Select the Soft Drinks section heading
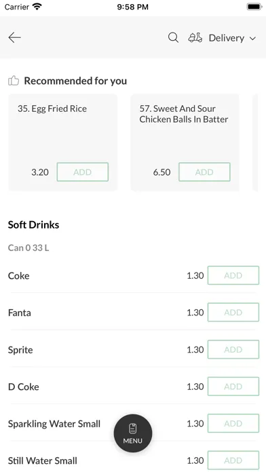 point(33,224)
